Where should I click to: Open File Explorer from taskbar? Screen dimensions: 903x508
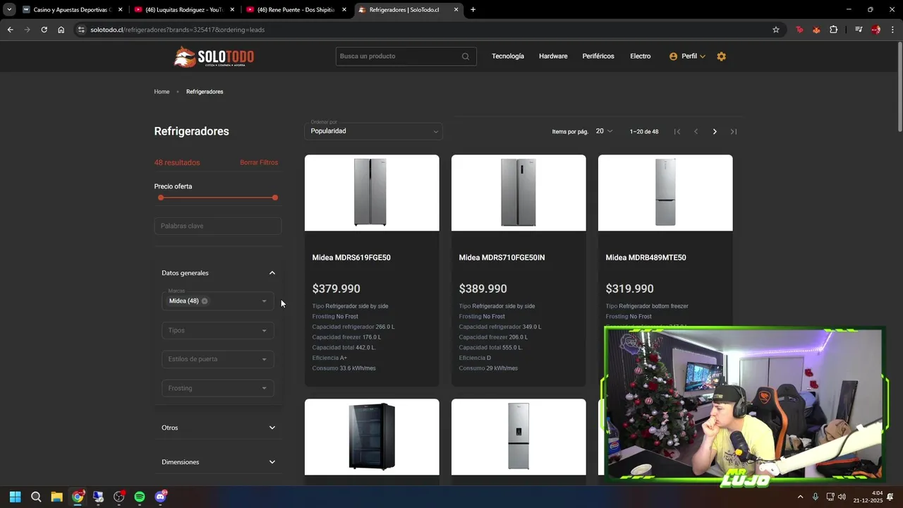pos(56,497)
